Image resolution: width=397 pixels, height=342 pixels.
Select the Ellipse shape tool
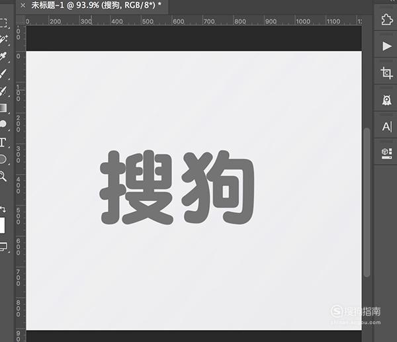click(x=3, y=159)
